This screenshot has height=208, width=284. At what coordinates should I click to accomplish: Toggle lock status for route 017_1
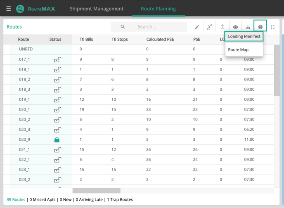pyautogui.click(x=57, y=60)
